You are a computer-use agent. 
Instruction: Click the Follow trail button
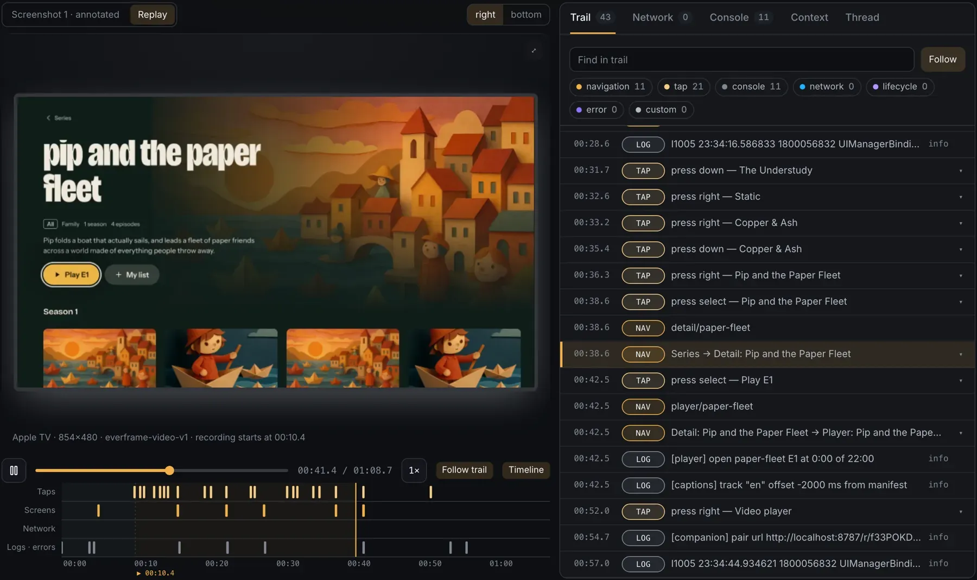click(x=464, y=470)
